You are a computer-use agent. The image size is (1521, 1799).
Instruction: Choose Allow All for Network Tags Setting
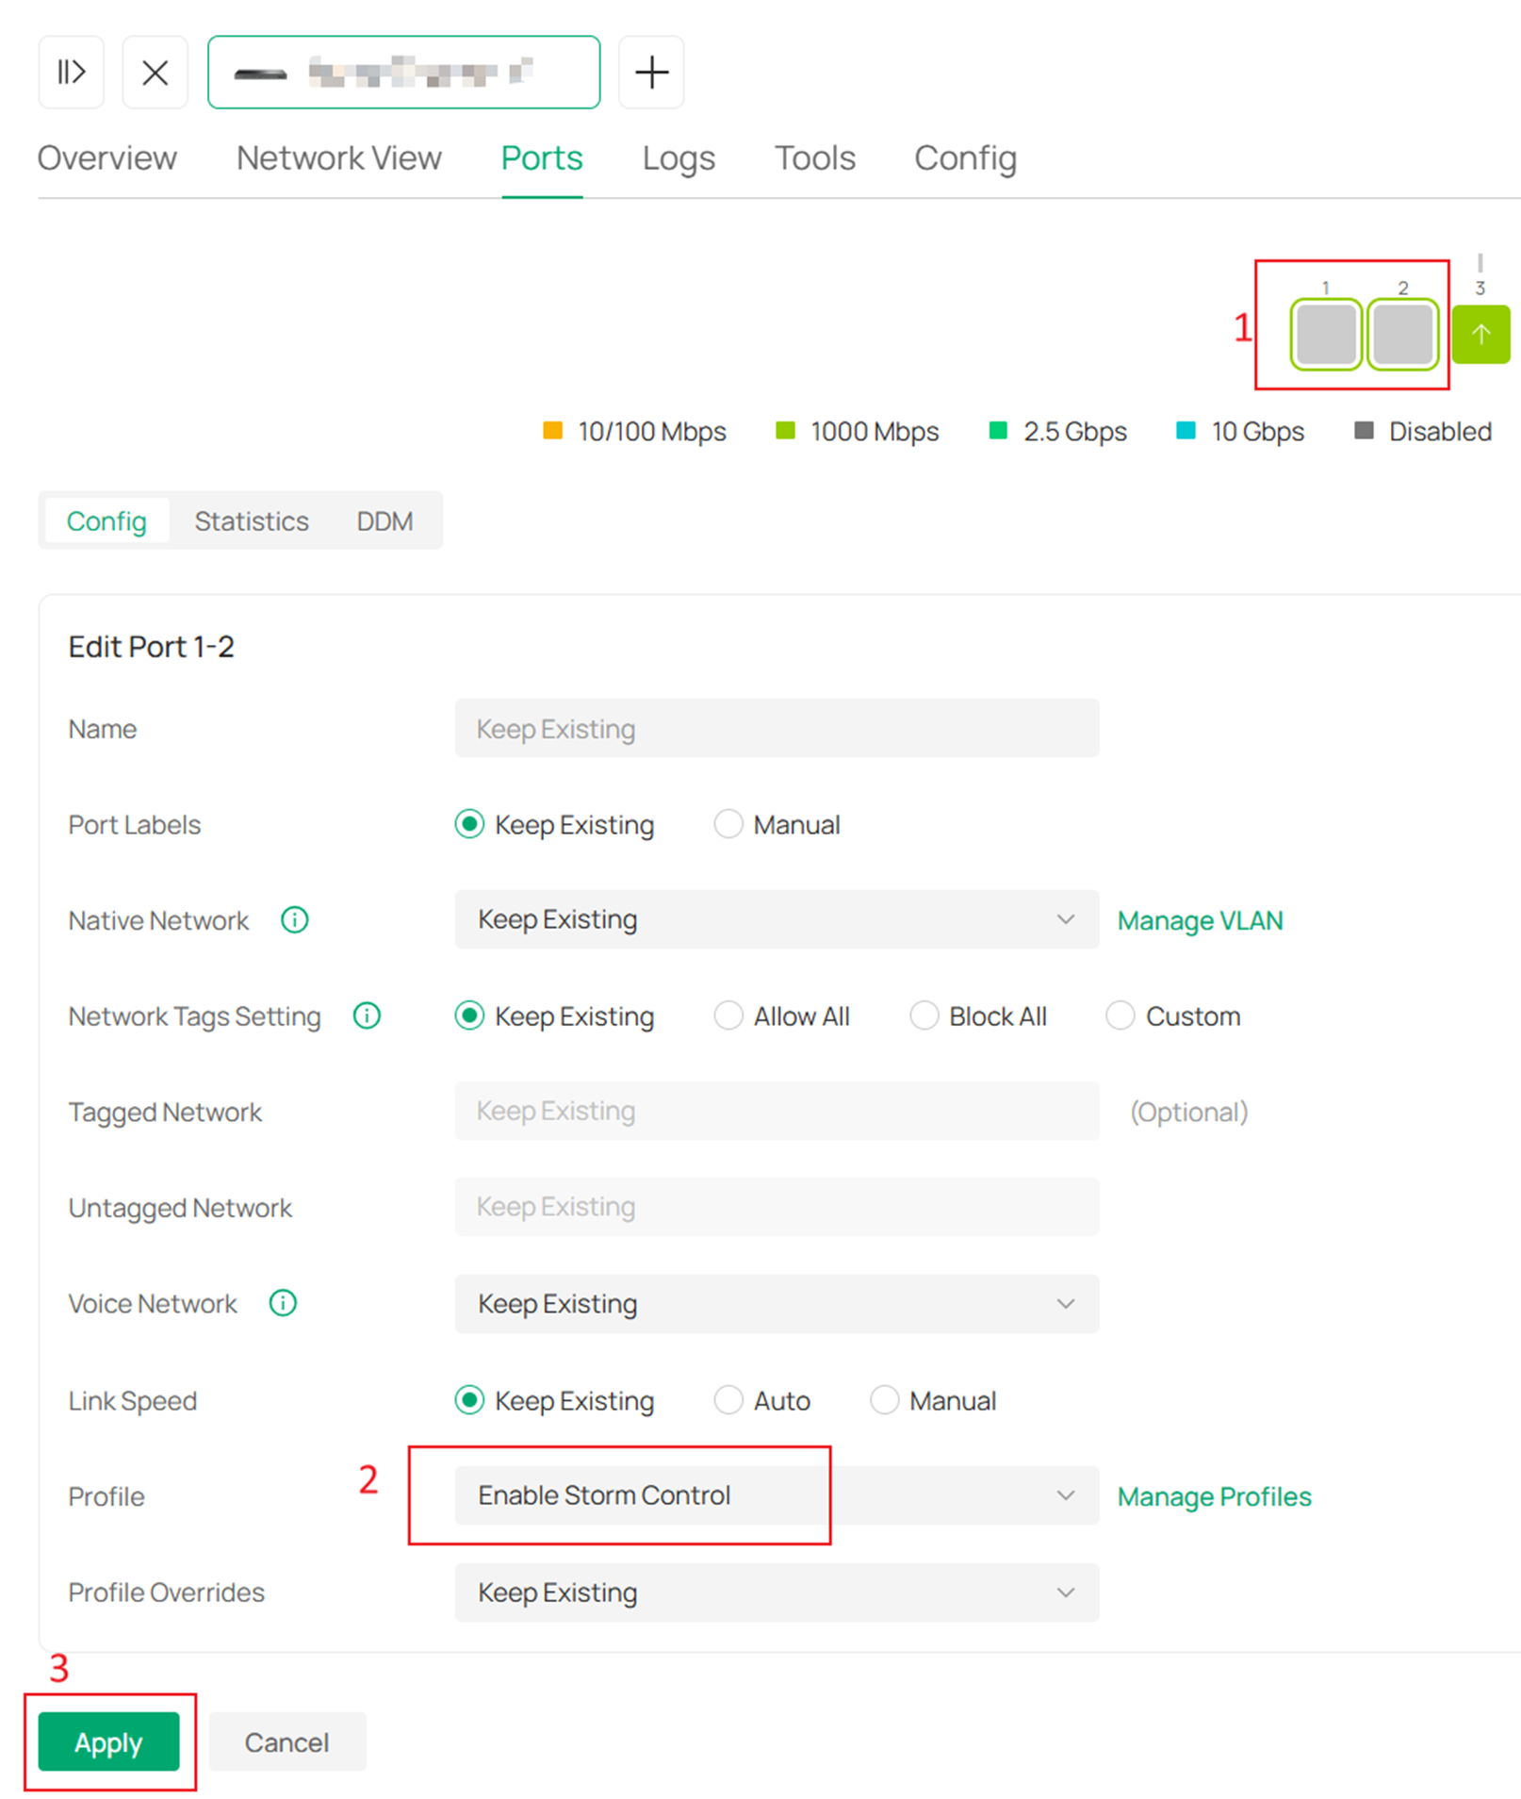728,1015
